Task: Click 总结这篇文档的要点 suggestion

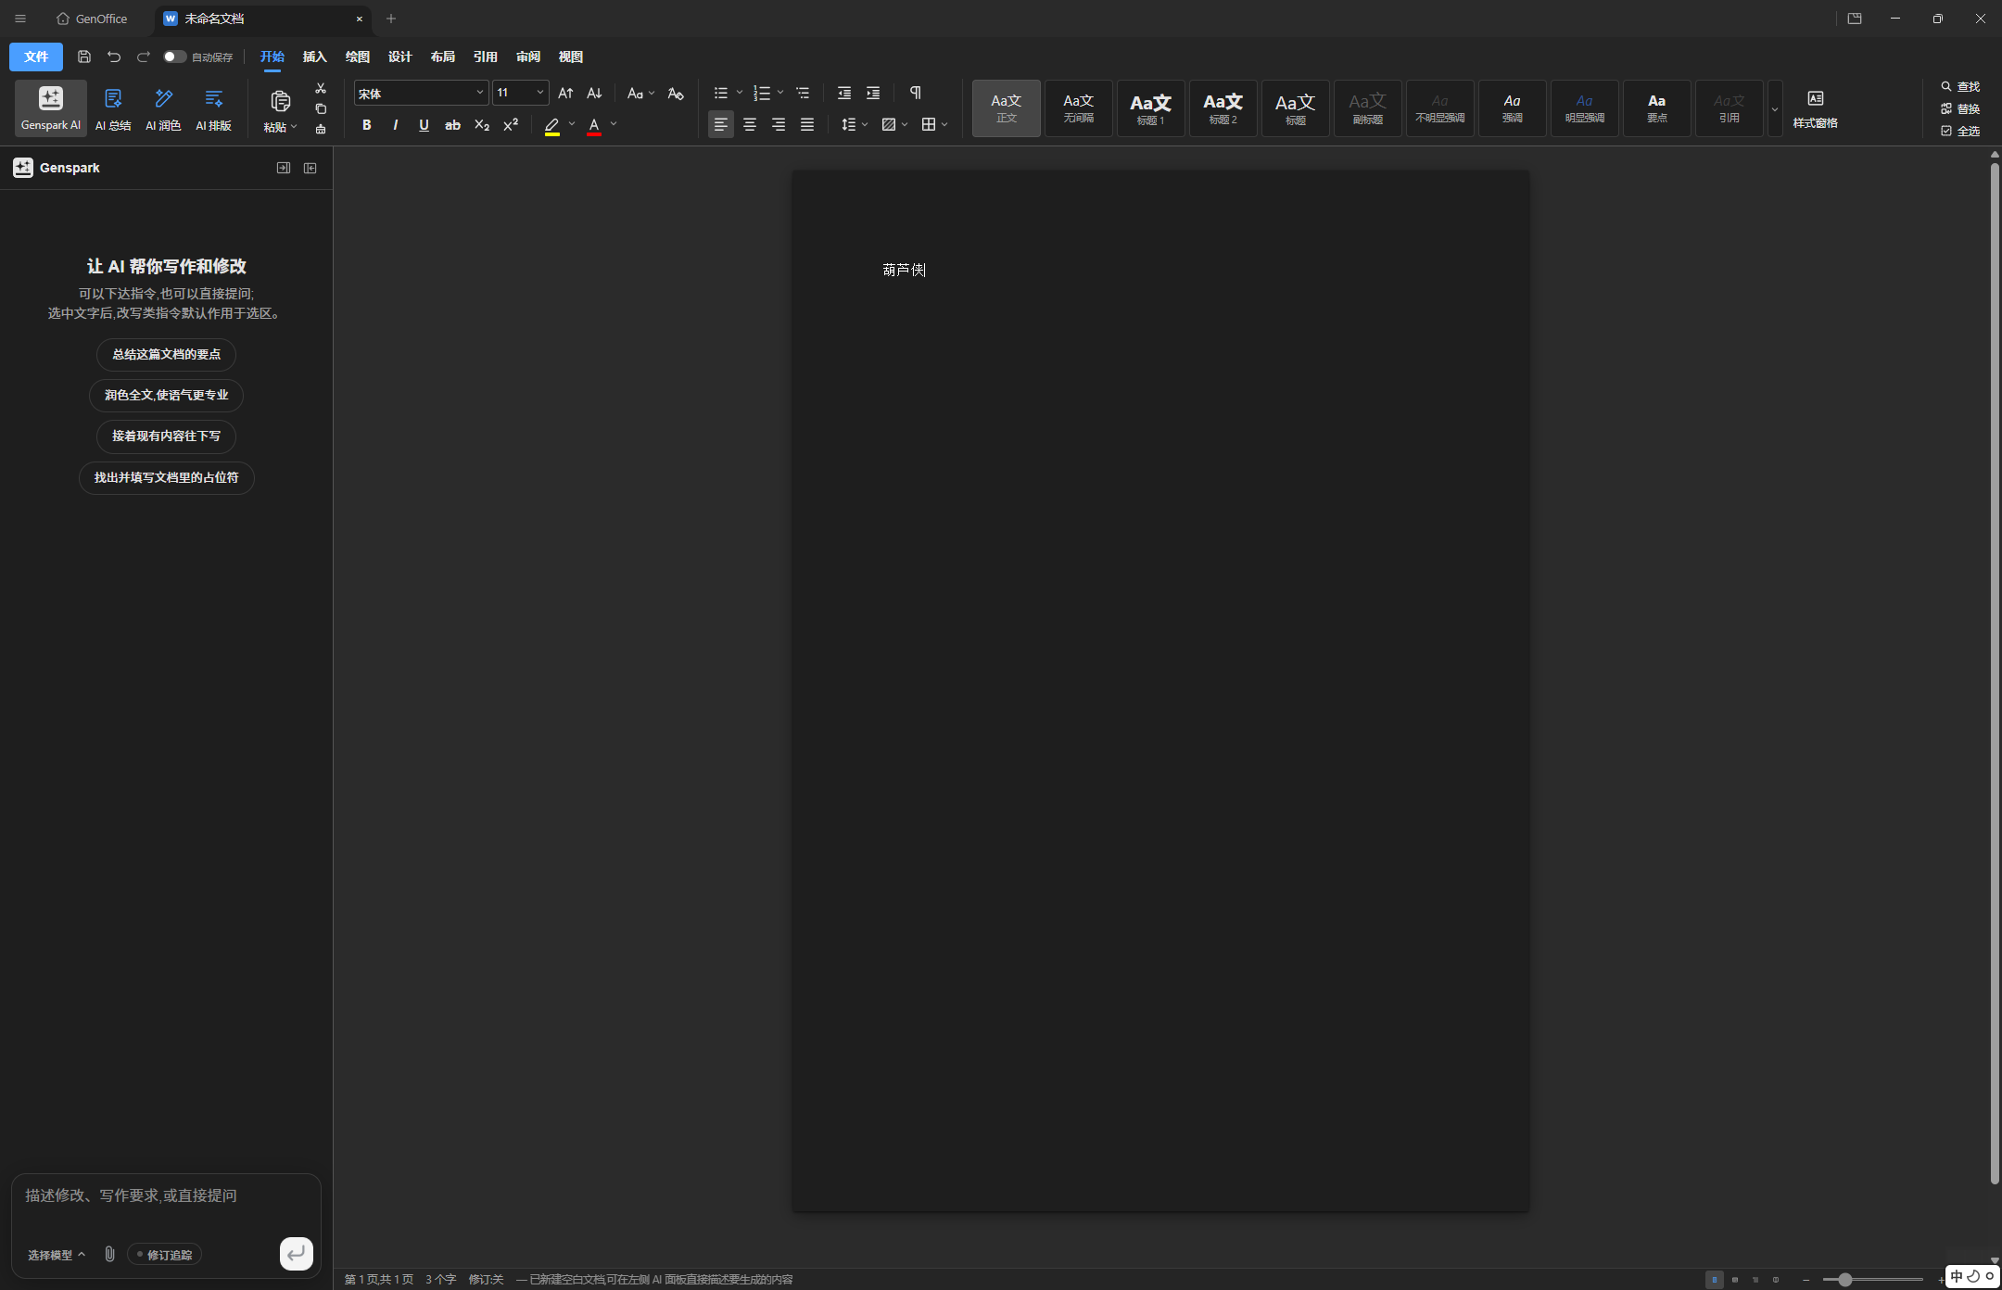Action: (167, 354)
